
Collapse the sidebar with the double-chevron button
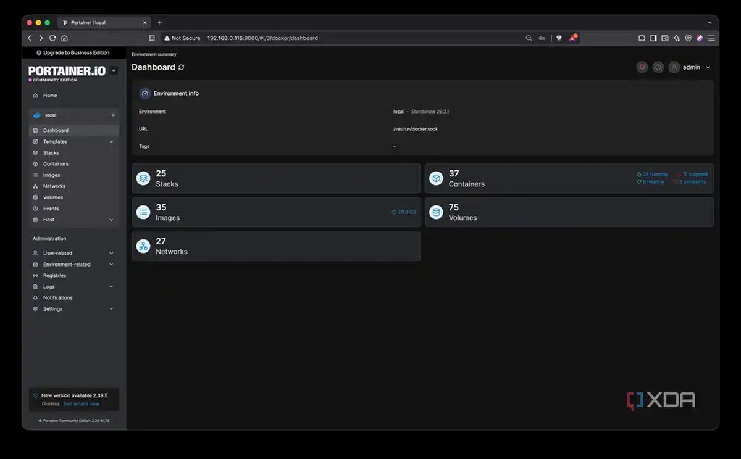pyautogui.click(x=114, y=71)
